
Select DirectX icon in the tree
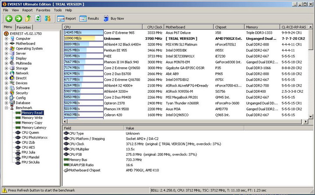click(x=12, y=78)
